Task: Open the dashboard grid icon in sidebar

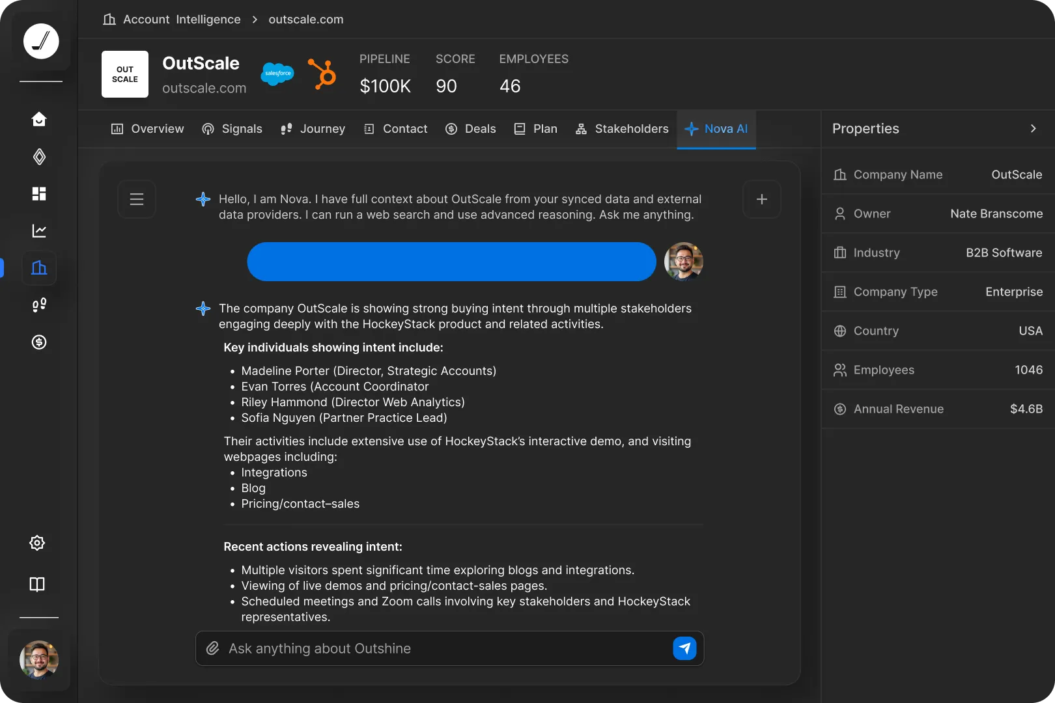Action: click(x=39, y=193)
